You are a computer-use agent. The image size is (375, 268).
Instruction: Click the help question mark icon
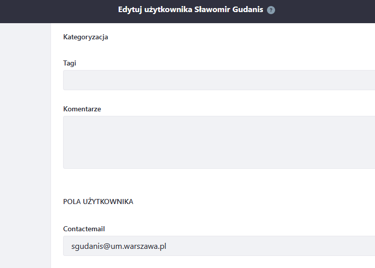pyautogui.click(x=271, y=10)
